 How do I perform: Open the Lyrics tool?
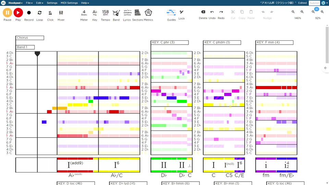click(127, 13)
